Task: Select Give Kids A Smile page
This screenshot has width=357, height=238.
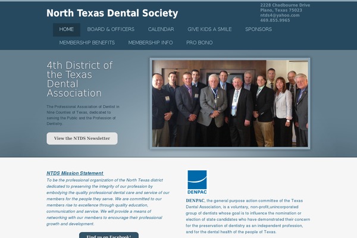Action: [209, 30]
